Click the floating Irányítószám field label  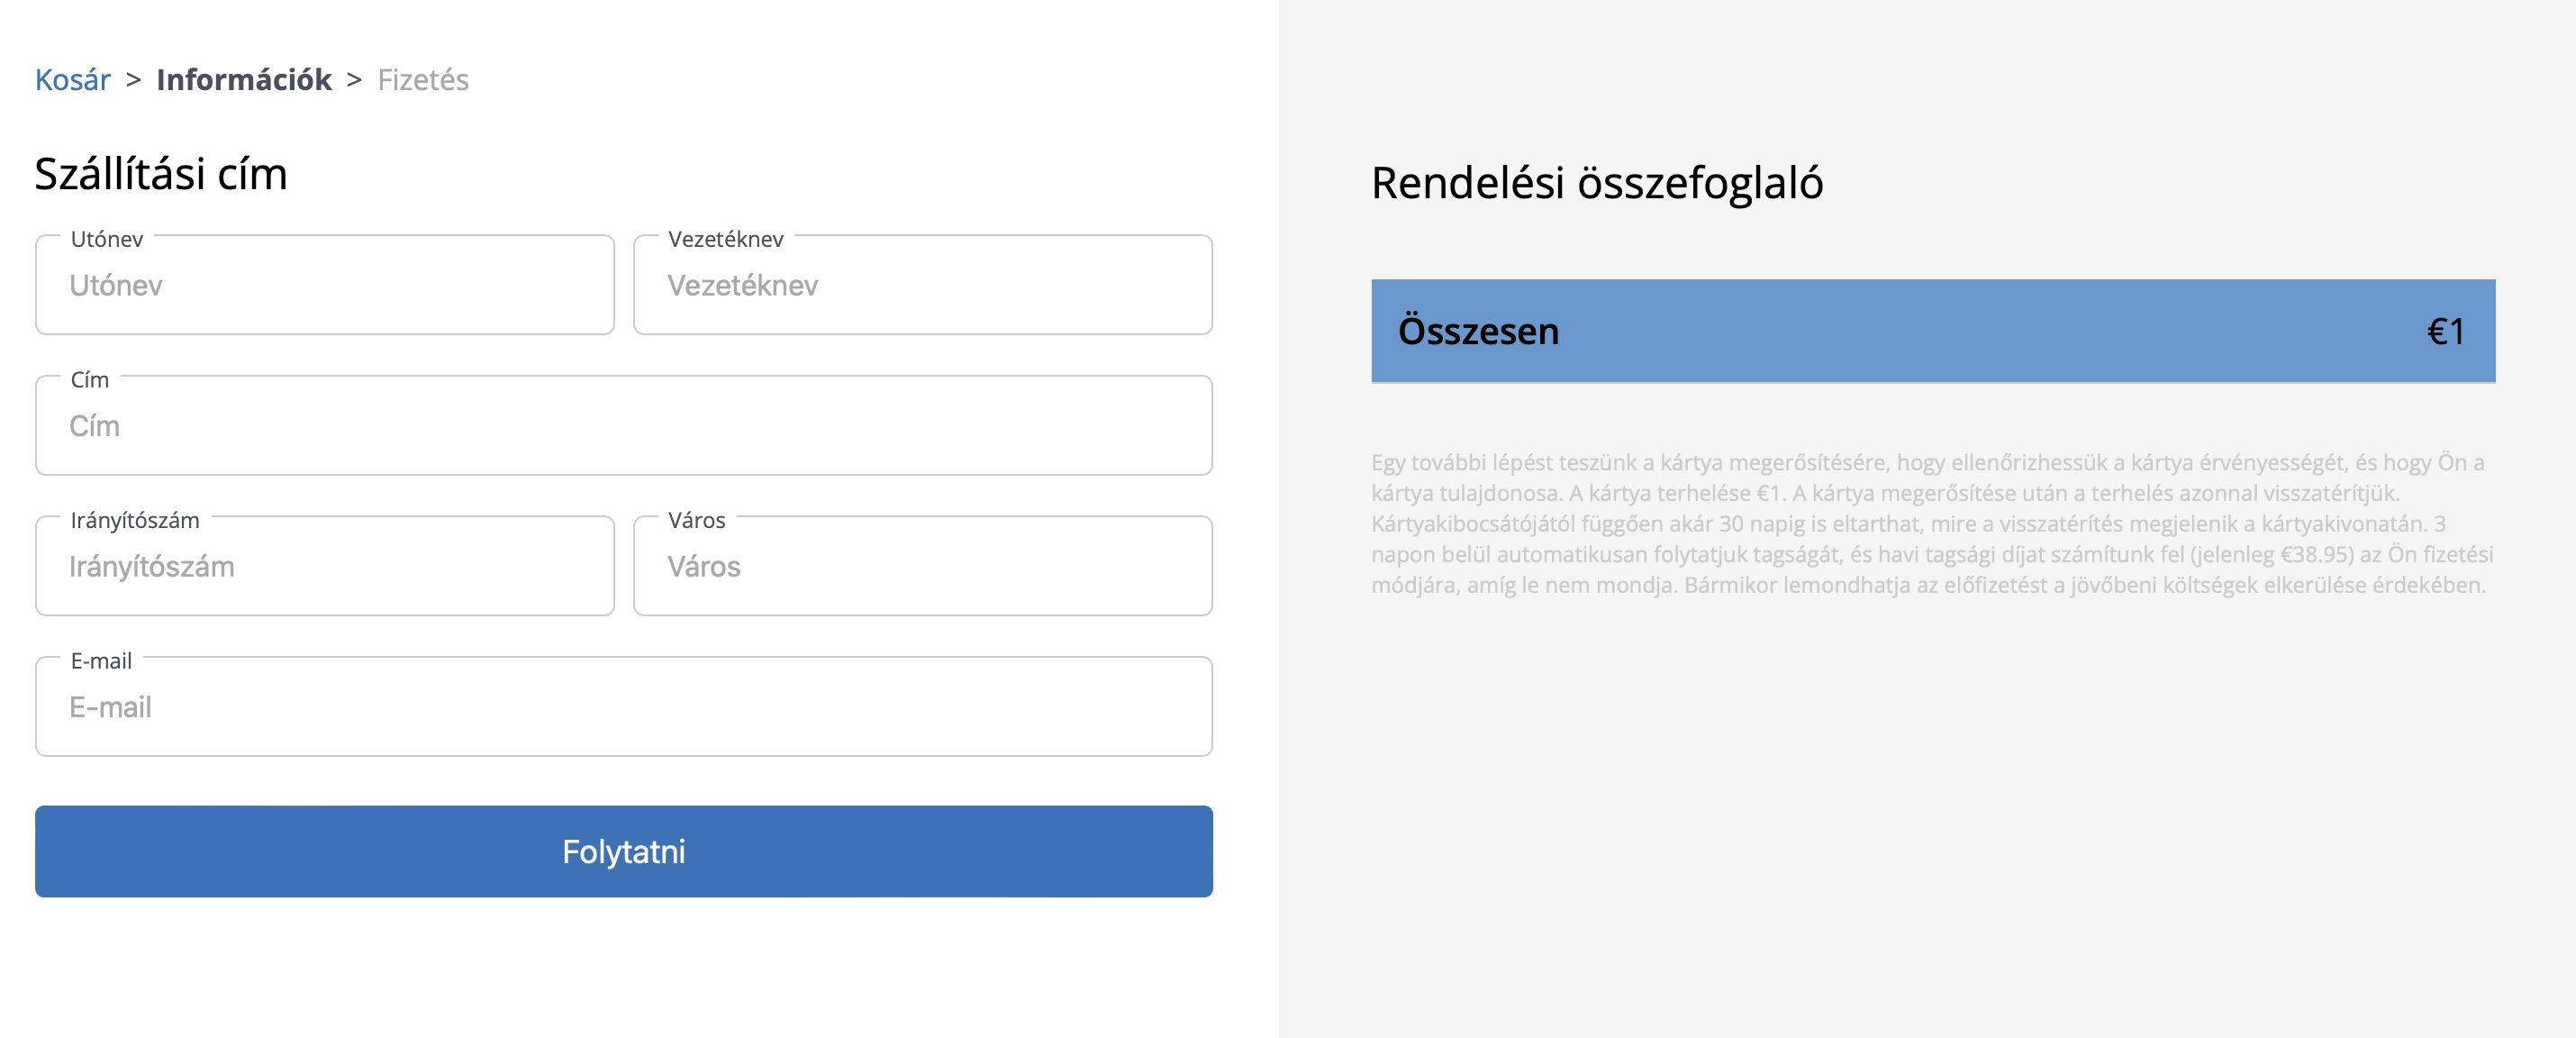point(135,520)
